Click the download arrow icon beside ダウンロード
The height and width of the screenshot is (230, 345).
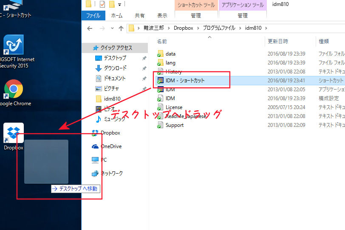point(98,68)
